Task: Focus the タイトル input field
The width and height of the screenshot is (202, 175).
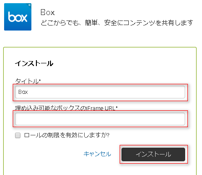Action: (100, 92)
